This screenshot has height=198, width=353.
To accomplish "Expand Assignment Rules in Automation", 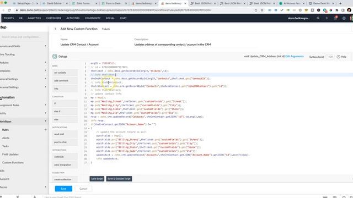I will coord(45,105).
